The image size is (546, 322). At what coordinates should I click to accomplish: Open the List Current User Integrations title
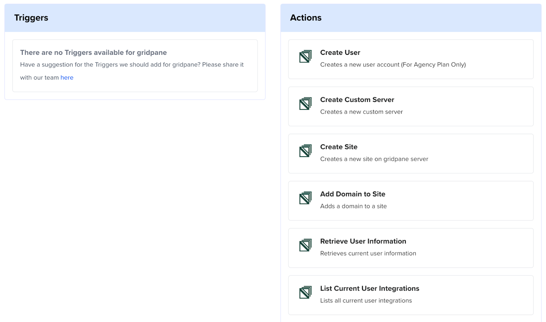click(x=370, y=289)
